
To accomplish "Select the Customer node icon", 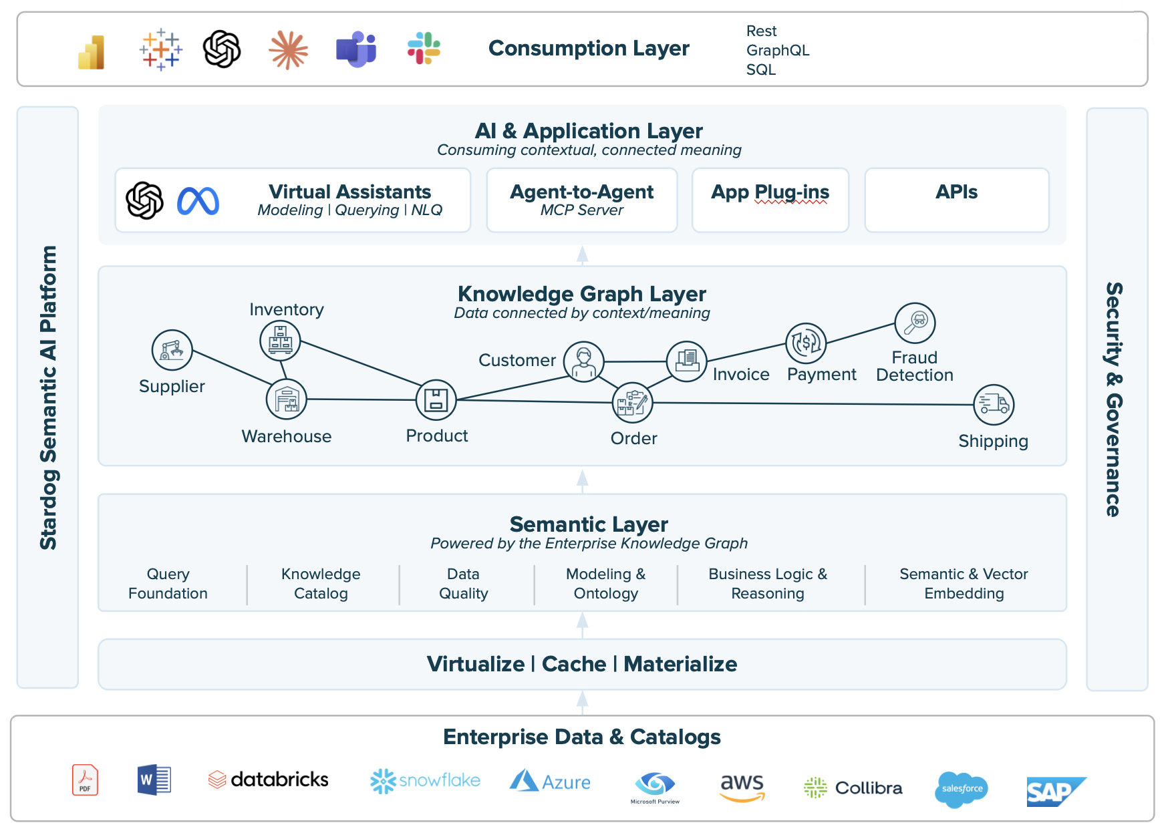I will (583, 361).
